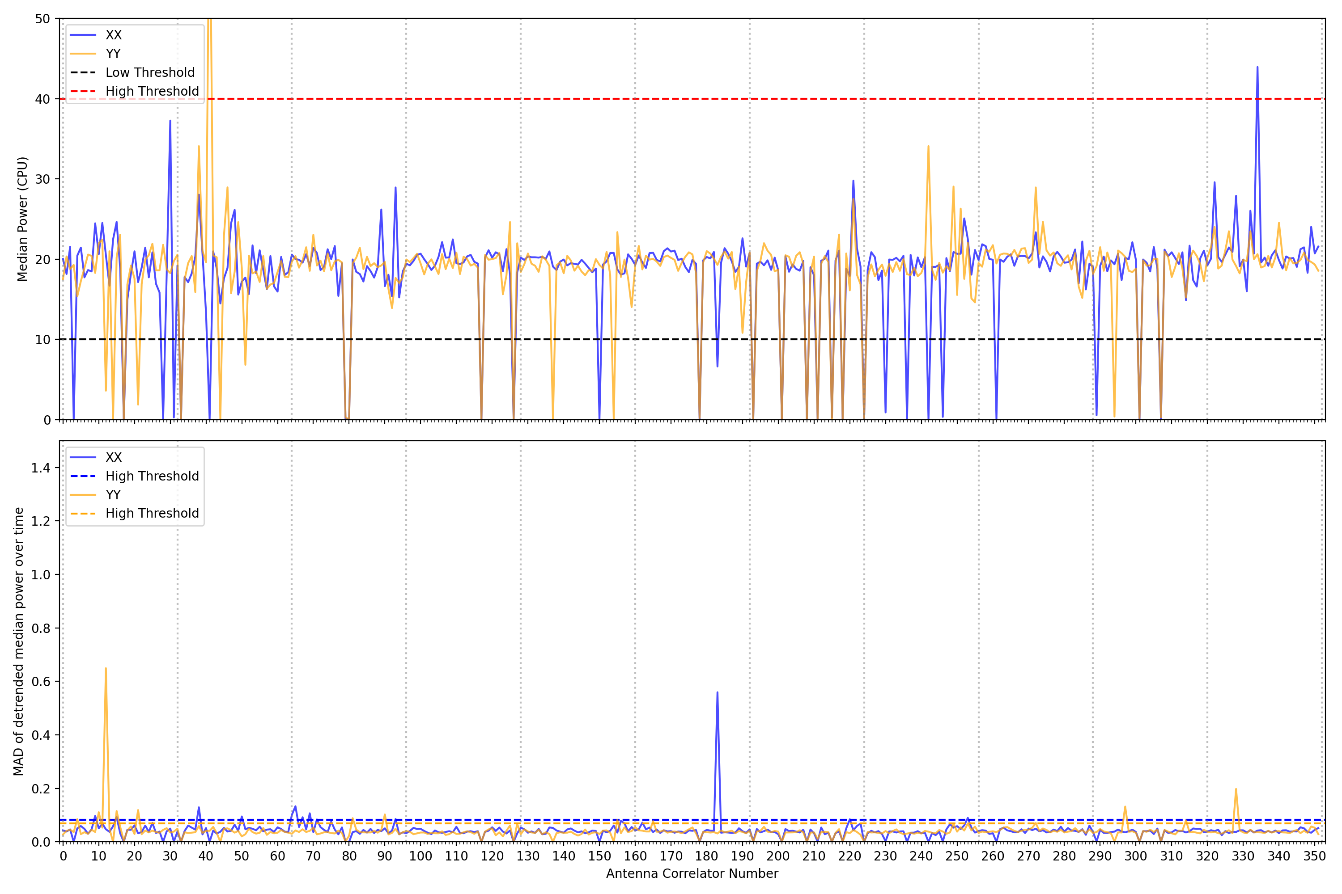The image size is (1342, 894).
Task: Click the orange YY spike near antenna 328 in bottom plot
Action: [x=1236, y=790]
